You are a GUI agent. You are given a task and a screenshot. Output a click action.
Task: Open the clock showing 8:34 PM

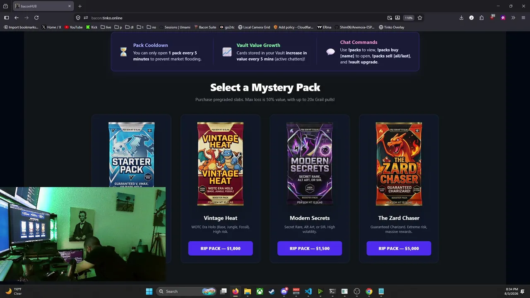tap(512, 291)
